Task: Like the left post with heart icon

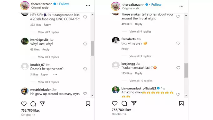Action: (24, 104)
